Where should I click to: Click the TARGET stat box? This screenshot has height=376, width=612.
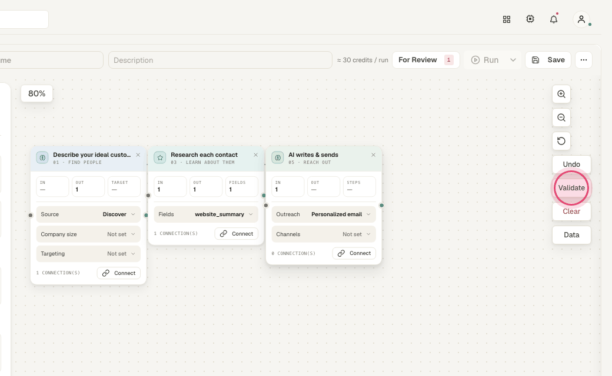124,187
